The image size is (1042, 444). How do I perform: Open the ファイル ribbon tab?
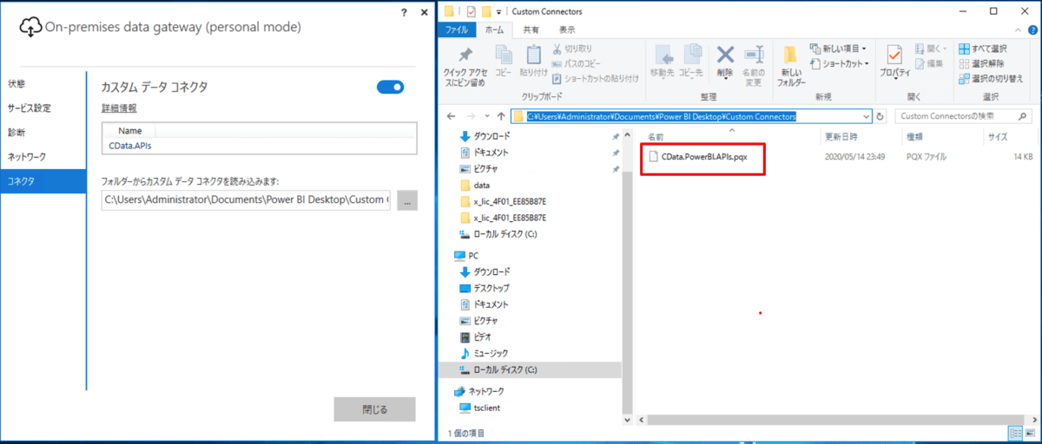click(457, 29)
